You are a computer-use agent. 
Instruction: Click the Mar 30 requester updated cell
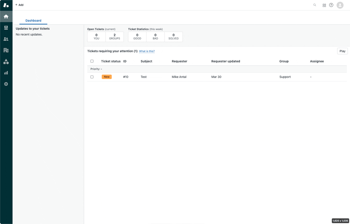click(216, 77)
